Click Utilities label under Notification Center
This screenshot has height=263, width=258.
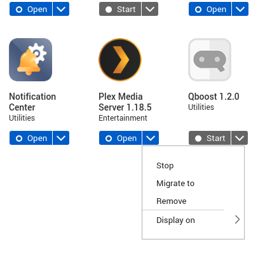point(22,118)
